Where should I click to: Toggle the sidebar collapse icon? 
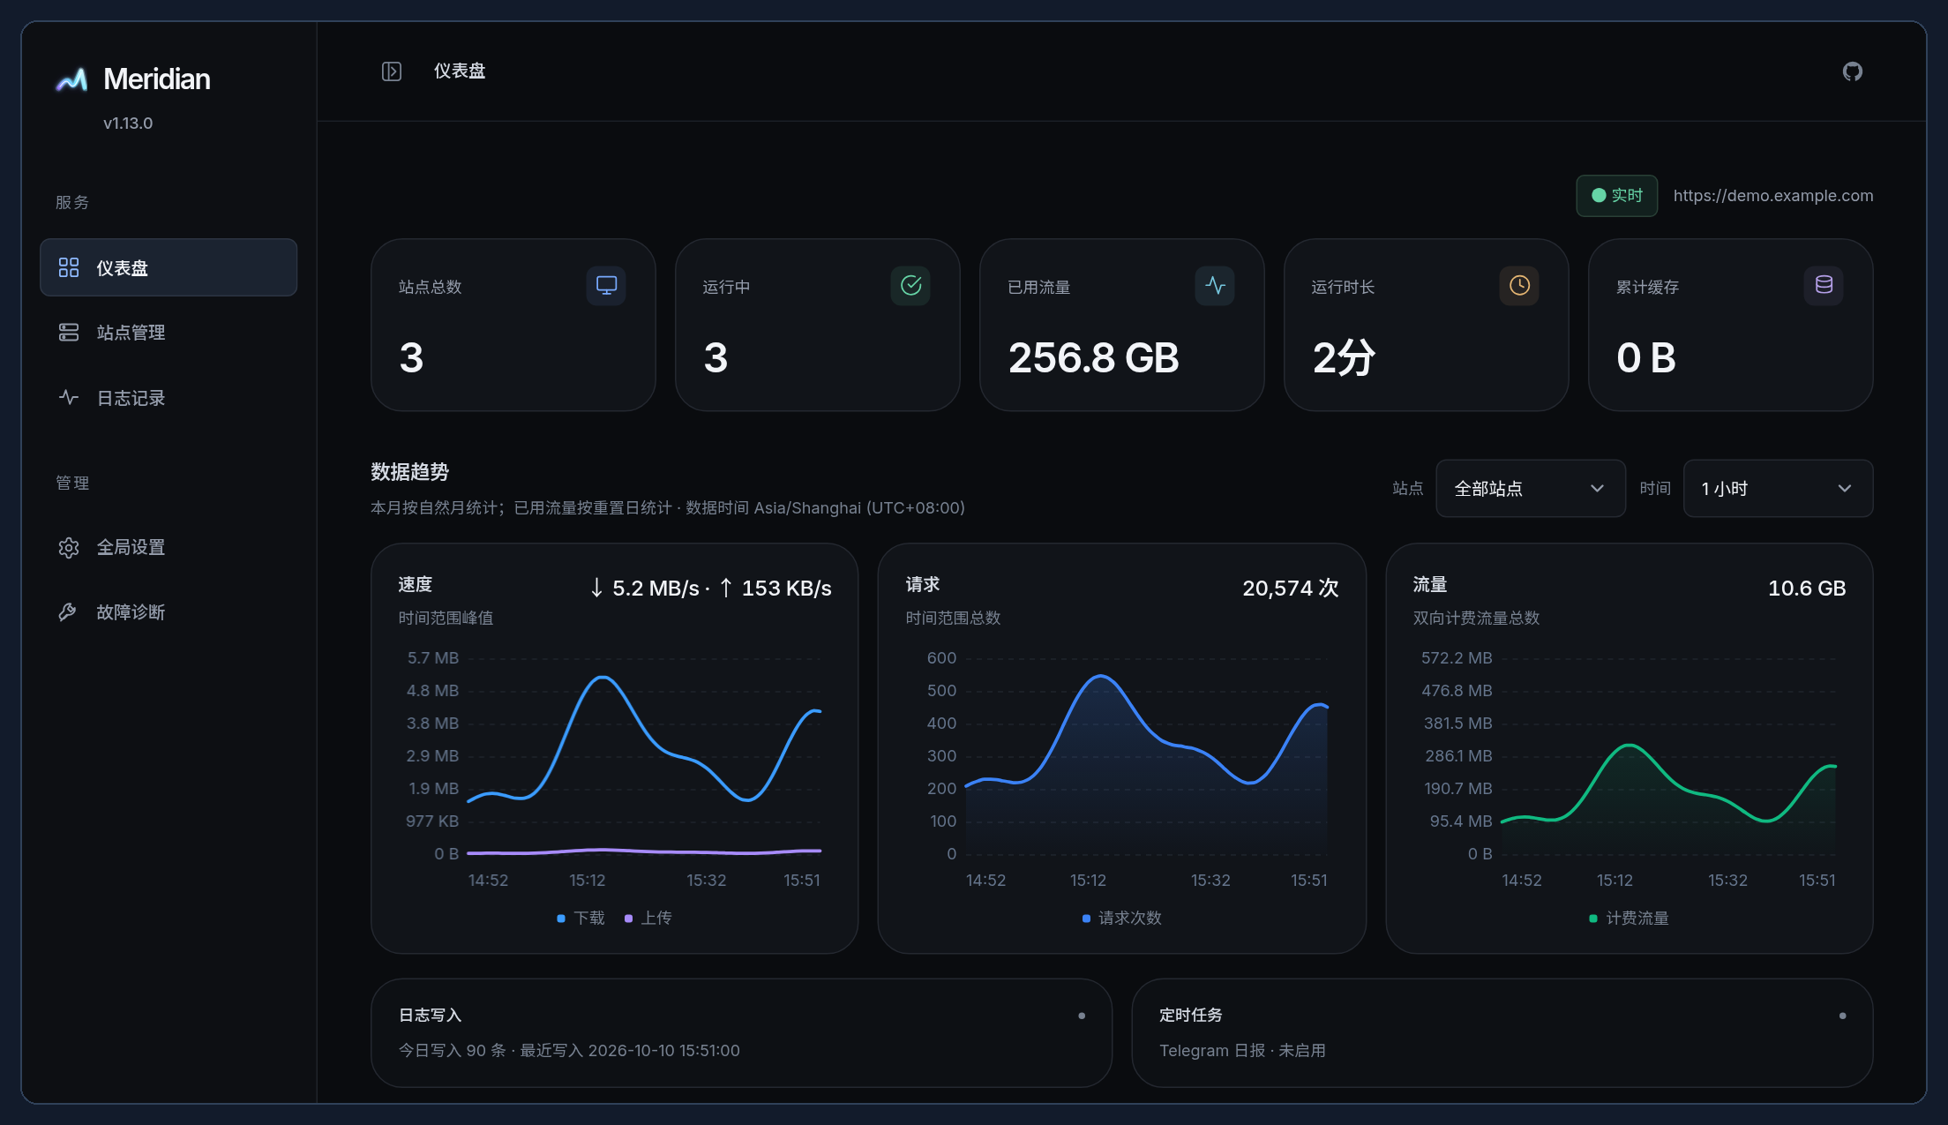[392, 71]
